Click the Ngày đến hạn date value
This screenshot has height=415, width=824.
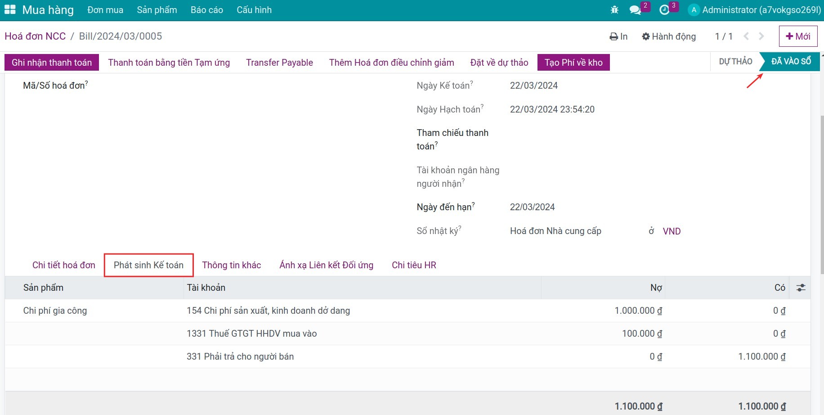[533, 207]
